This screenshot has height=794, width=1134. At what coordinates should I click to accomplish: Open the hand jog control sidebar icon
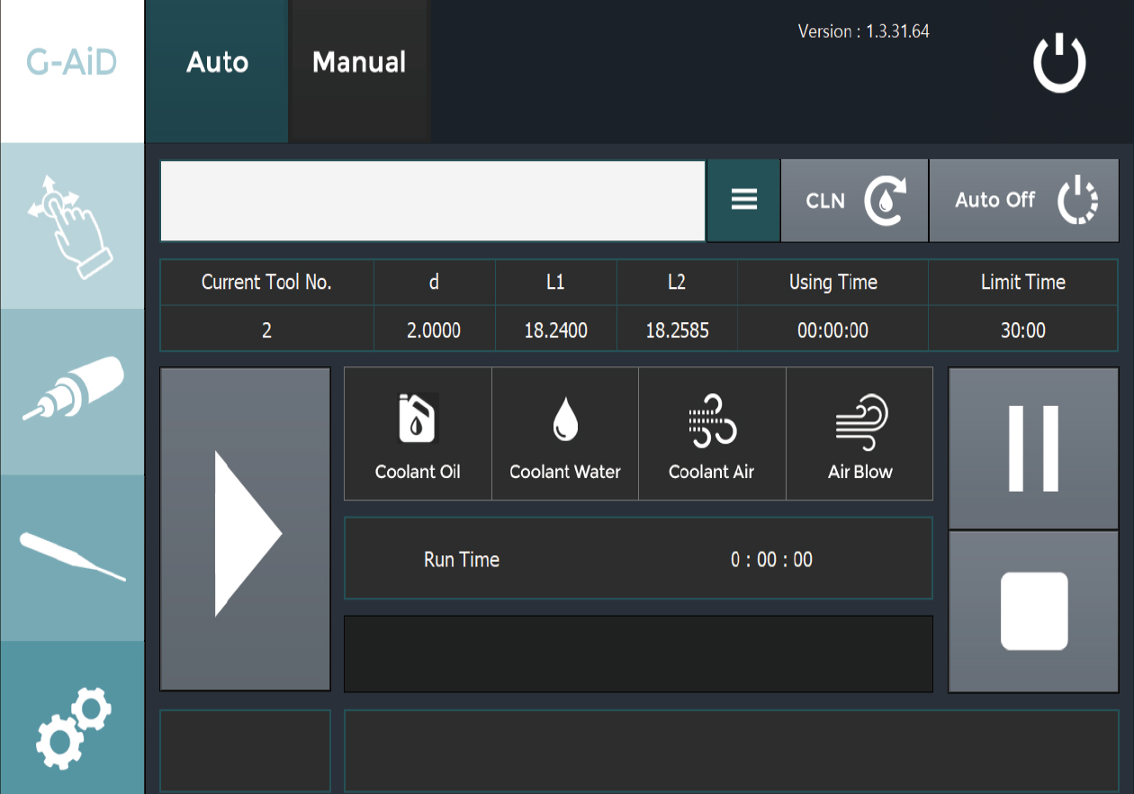72,225
